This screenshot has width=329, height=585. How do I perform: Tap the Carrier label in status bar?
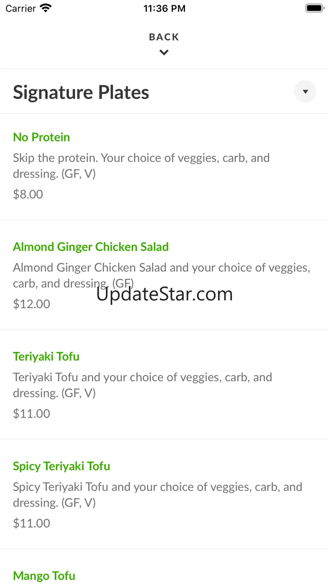pyautogui.click(x=20, y=8)
